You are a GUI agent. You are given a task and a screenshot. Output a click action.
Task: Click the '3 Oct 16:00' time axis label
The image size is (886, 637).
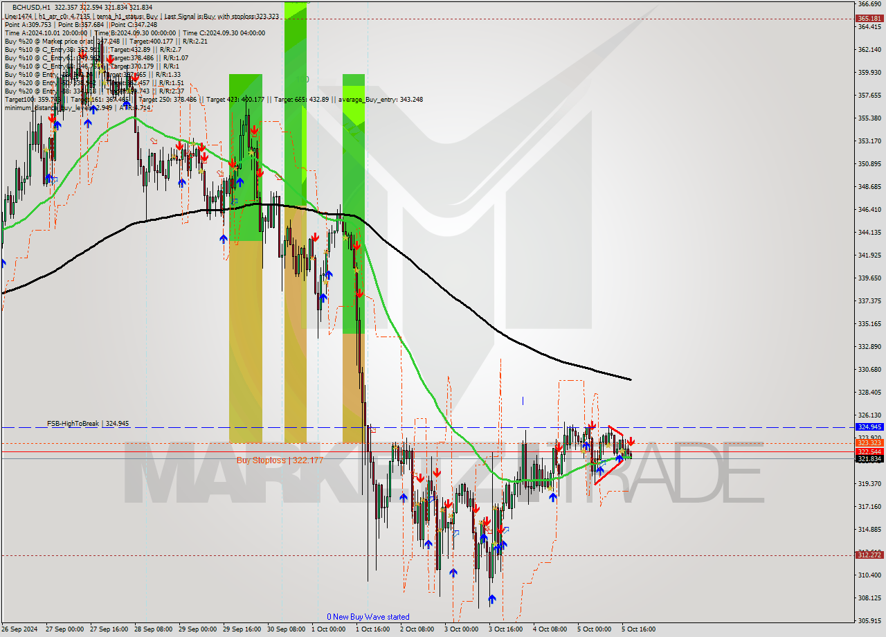[x=505, y=629]
